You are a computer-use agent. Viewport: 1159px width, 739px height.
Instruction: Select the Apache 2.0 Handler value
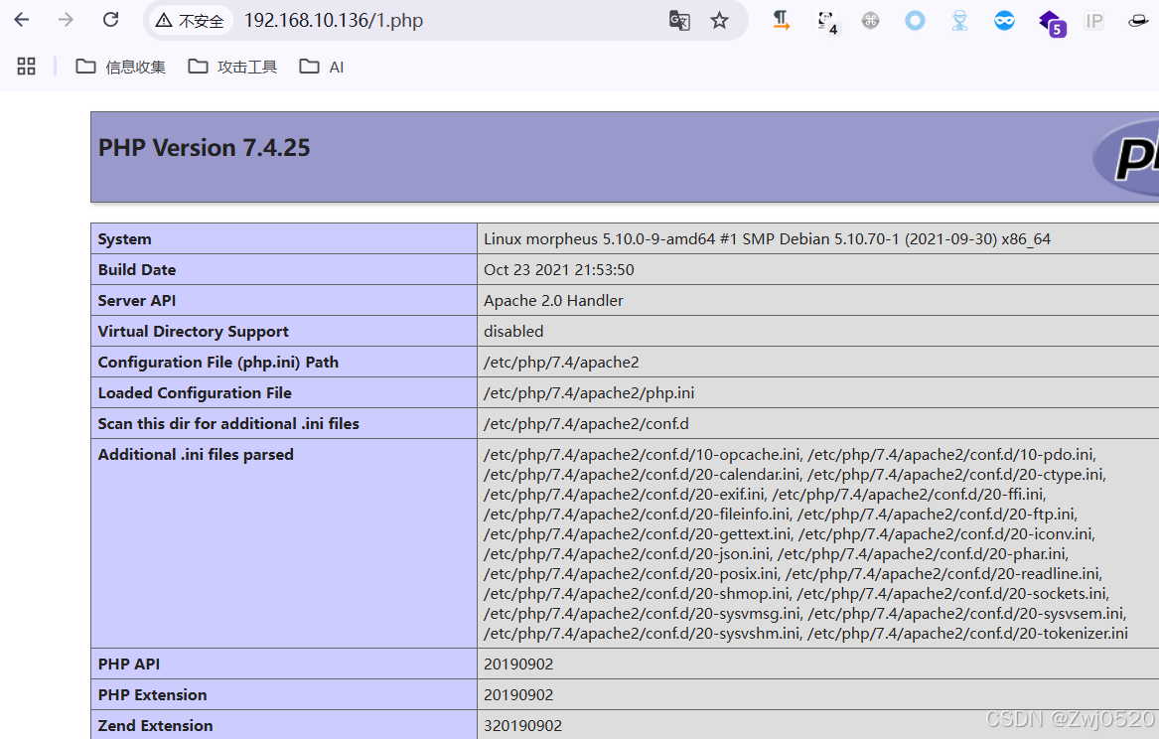pyautogui.click(x=553, y=301)
